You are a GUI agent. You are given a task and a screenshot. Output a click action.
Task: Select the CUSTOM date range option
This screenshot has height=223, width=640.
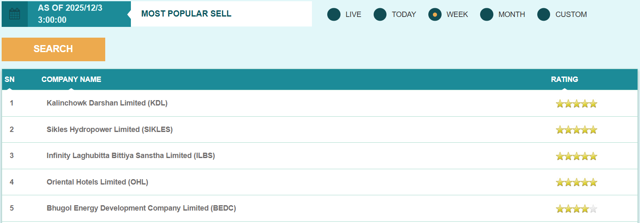pos(544,14)
